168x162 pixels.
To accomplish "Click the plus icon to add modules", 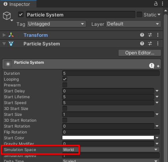I will coord(158,66).
